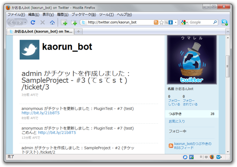Click the blue butterfly status bar icon
The image size is (237, 167).
pos(218,157)
